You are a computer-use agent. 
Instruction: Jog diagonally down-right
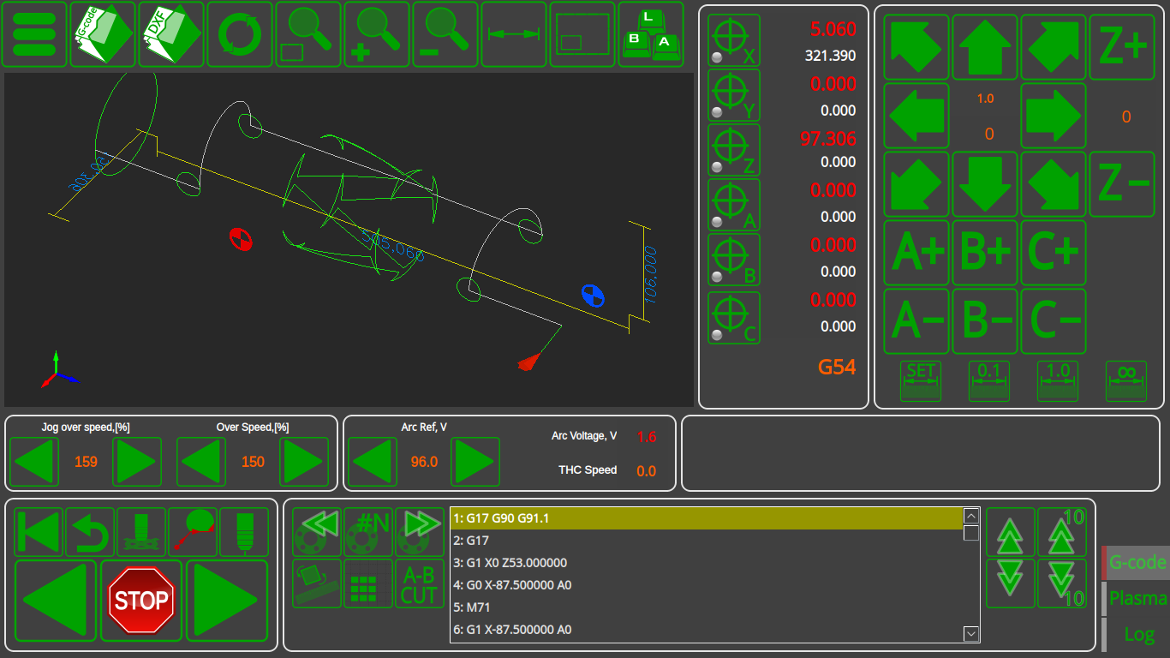[x=1054, y=184]
